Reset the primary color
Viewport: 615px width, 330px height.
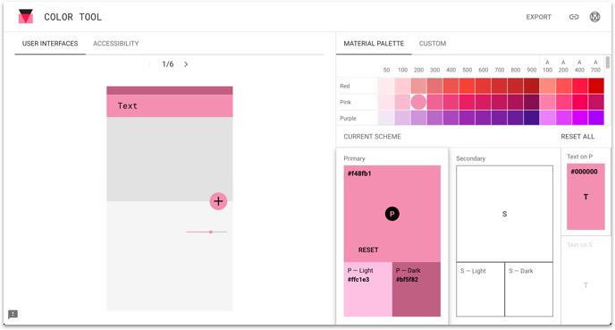click(x=368, y=250)
